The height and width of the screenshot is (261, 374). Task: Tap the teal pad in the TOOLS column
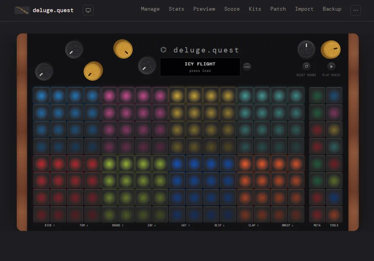(334, 146)
